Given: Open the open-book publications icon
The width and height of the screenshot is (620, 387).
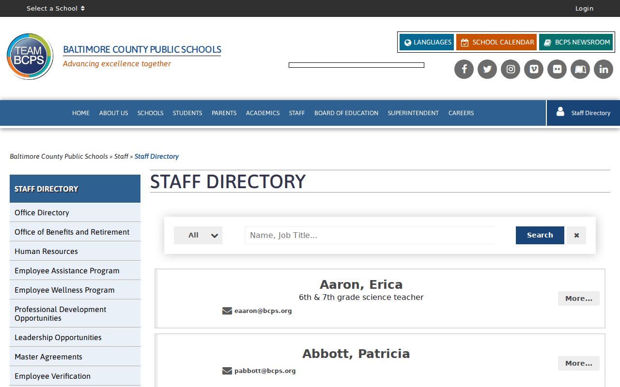Looking at the screenshot, I should pyautogui.click(x=580, y=69).
